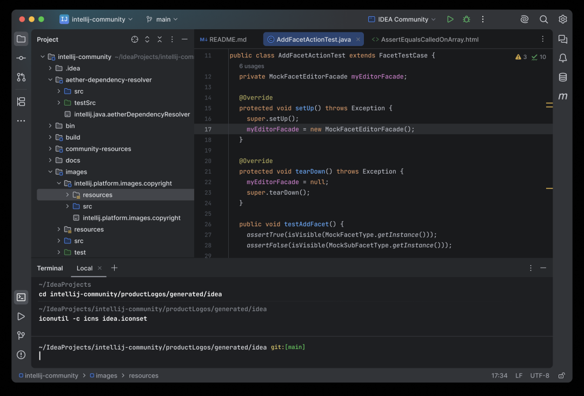Open the Structure tool window

21,101
